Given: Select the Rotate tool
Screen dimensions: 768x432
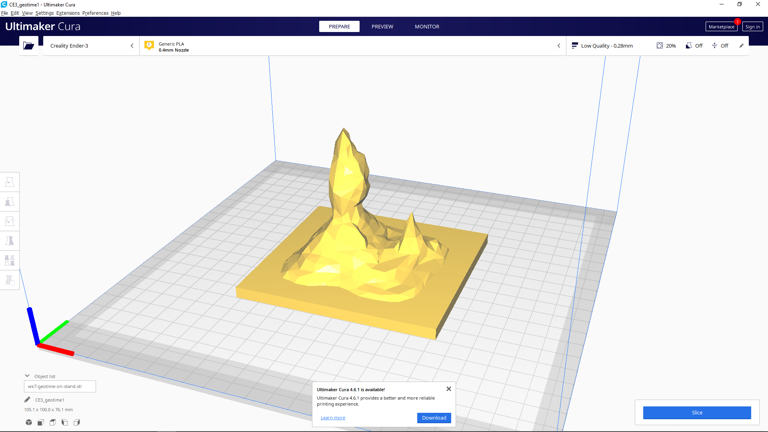Looking at the screenshot, I should [x=10, y=221].
